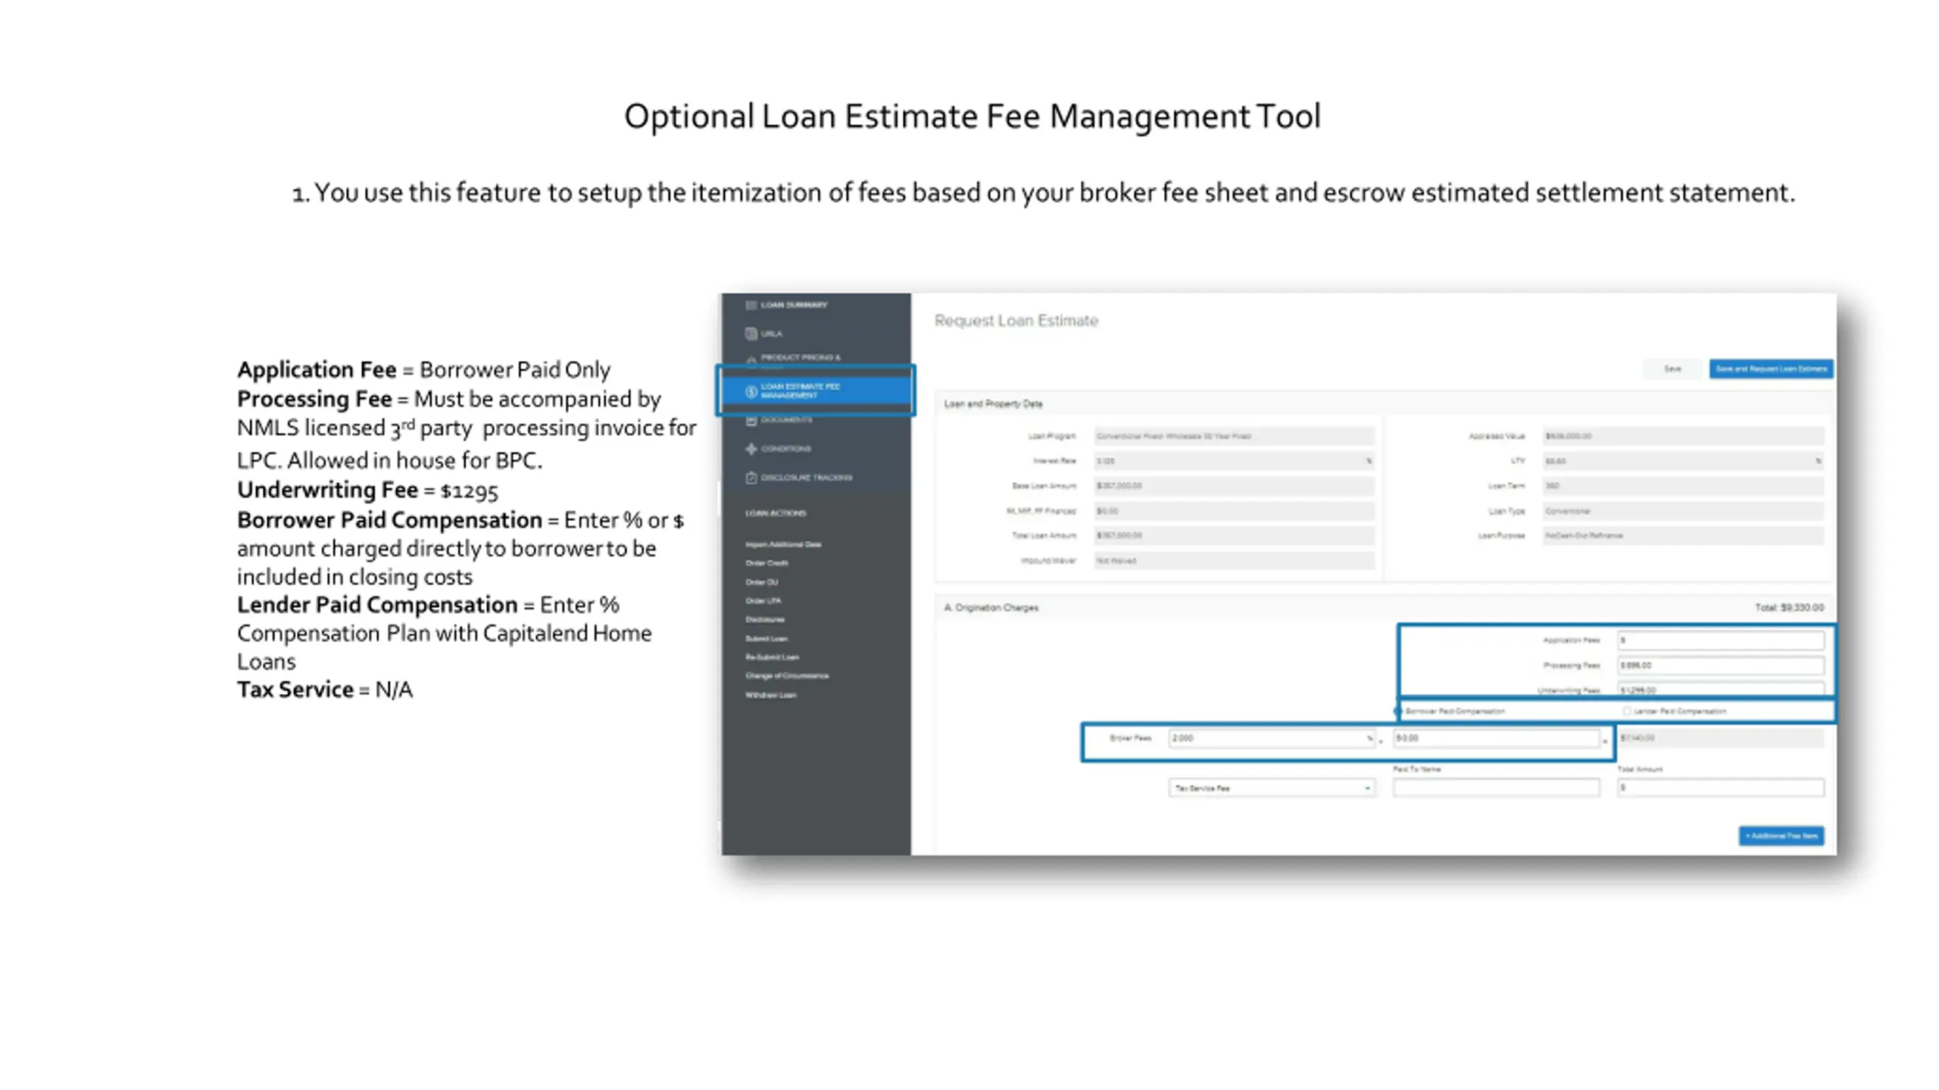Click the URLA form icon
Image resolution: width=1939 pixels, height=1090 pixels.
[x=751, y=334]
